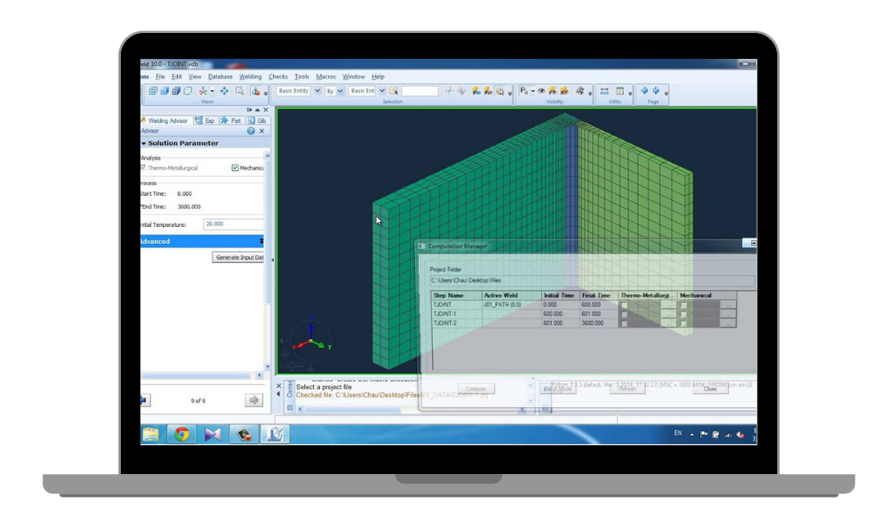Click the anchor icon in Views toolbar
The width and height of the screenshot is (891, 518).
[x=256, y=91]
